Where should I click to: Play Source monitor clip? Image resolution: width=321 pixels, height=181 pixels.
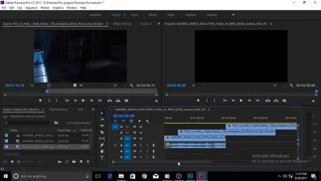coord(83,101)
